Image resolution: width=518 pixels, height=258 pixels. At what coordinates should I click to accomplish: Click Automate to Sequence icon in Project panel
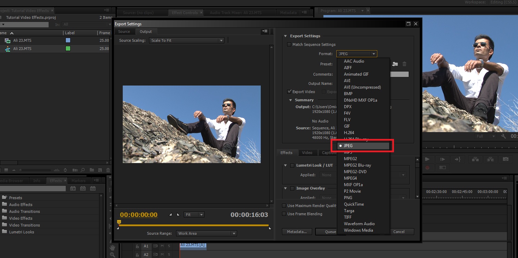point(74,170)
